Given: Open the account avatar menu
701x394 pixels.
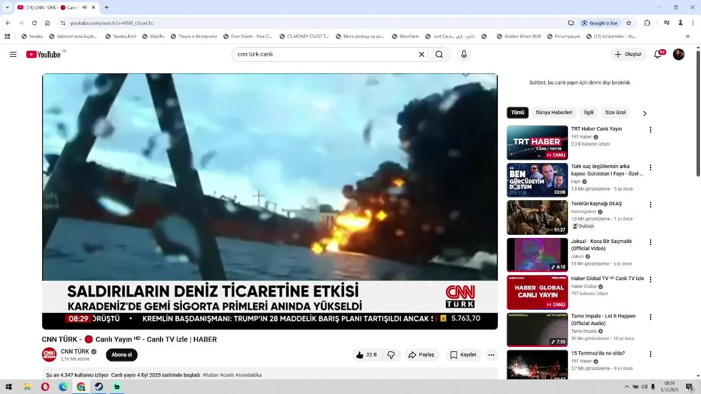Looking at the screenshot, I should coord(679,54).
